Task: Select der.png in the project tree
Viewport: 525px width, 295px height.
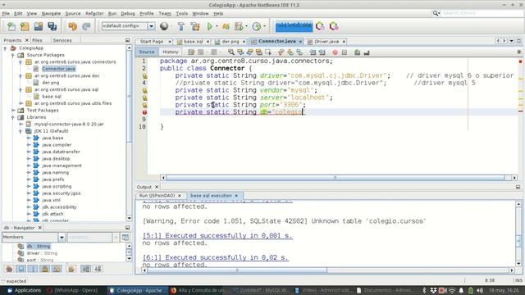Action: [51, 83]
